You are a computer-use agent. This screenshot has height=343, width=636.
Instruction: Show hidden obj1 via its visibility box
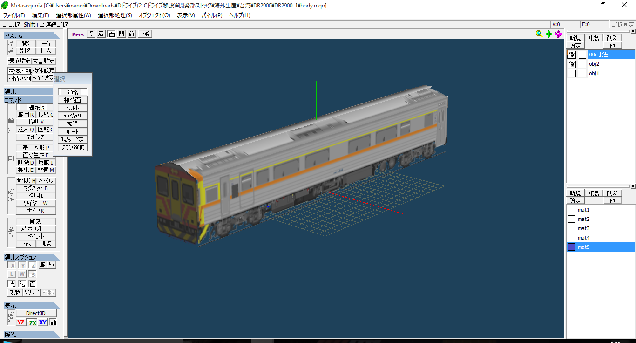coord(572,73)
